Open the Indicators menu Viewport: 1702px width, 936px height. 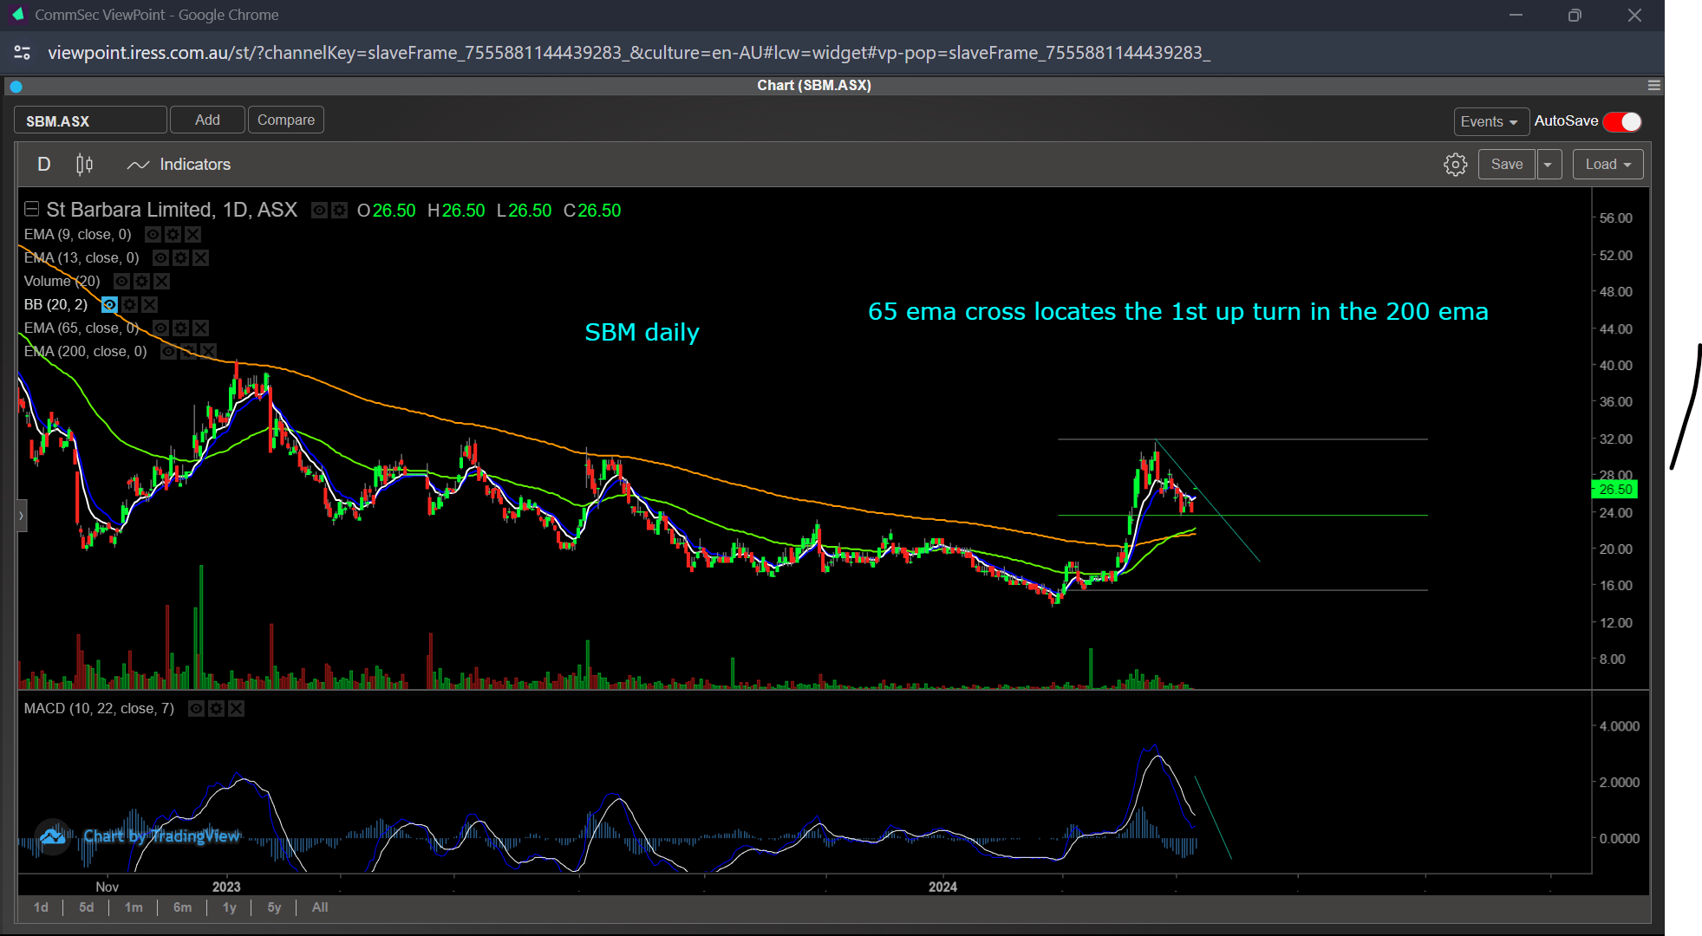point(179,165)
